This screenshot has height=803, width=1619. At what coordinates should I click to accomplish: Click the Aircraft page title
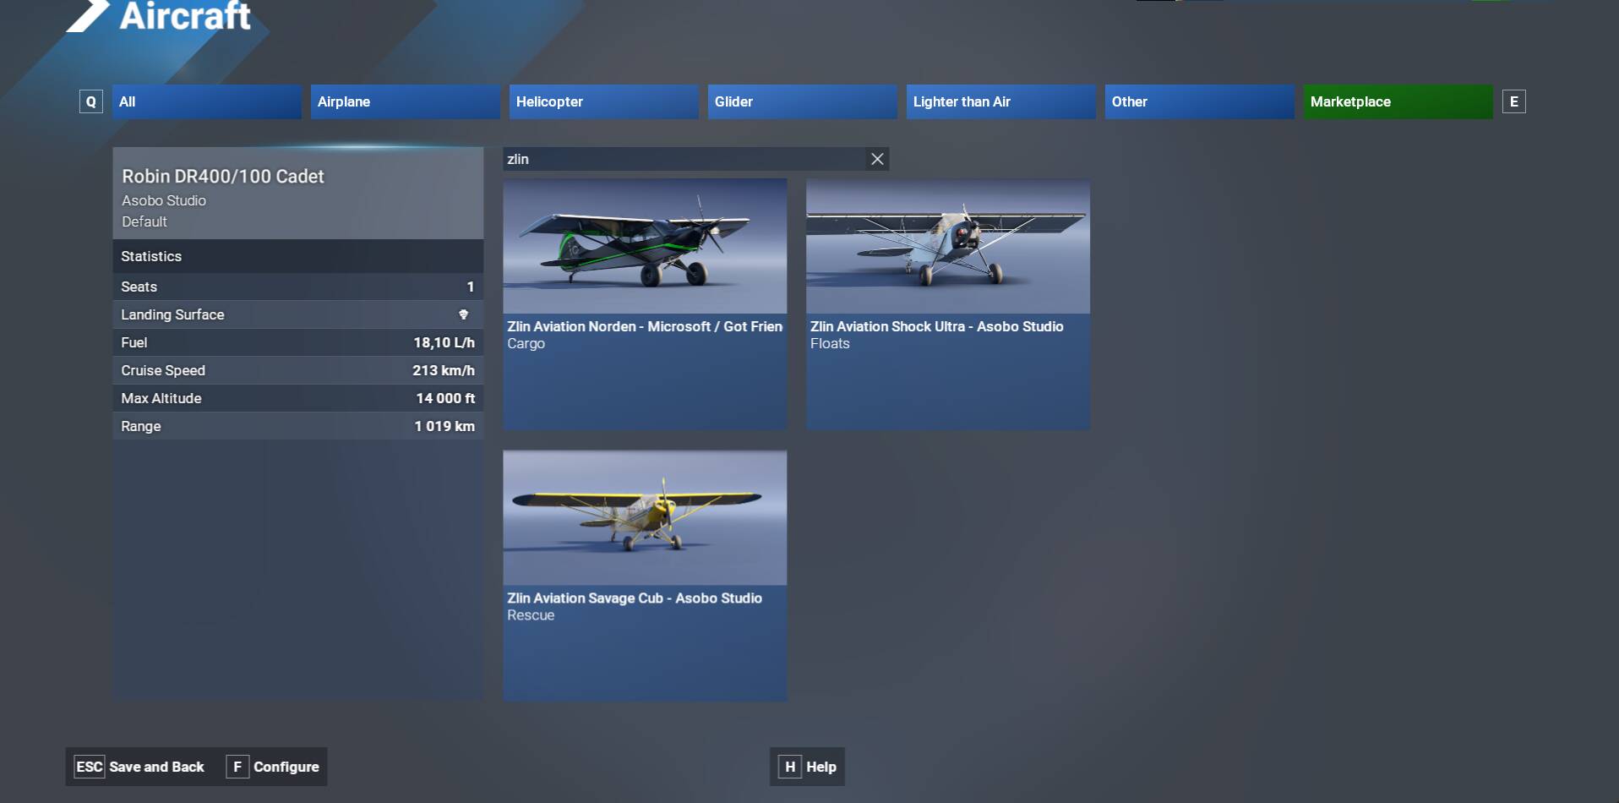coord(185,16)
